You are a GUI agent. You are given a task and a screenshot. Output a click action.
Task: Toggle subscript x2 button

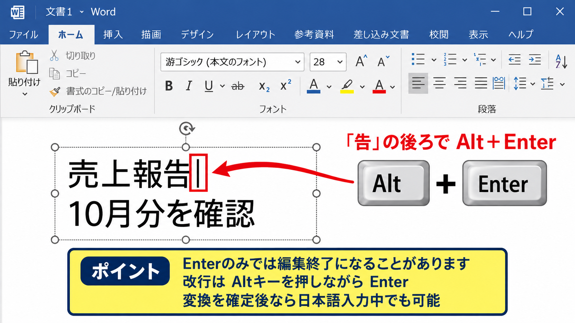[264, 86]
